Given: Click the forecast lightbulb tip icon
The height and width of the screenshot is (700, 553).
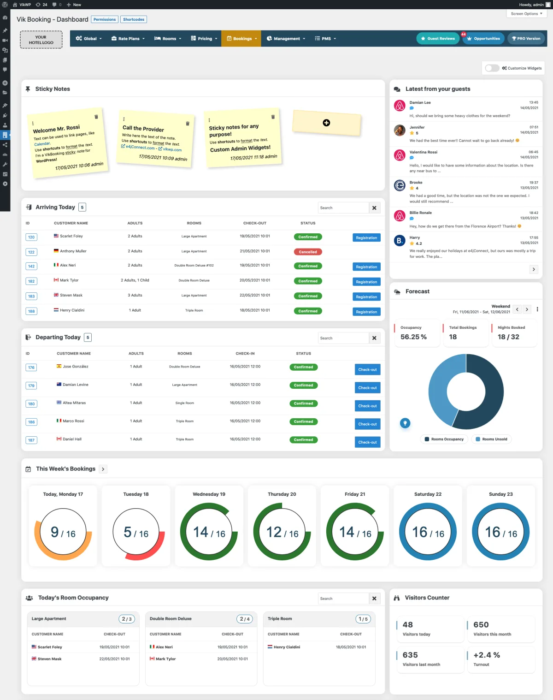Looking at the screenshot, I should 405,423.
